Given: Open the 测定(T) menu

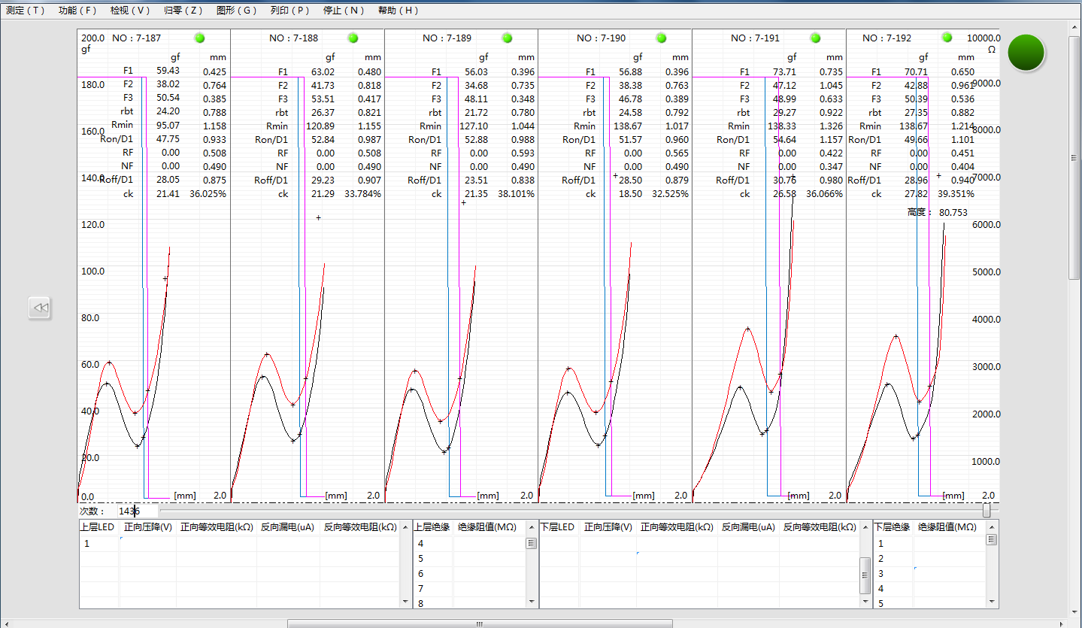Looking at the screenshot, I should pyautogui.click(x=26, y=11).
